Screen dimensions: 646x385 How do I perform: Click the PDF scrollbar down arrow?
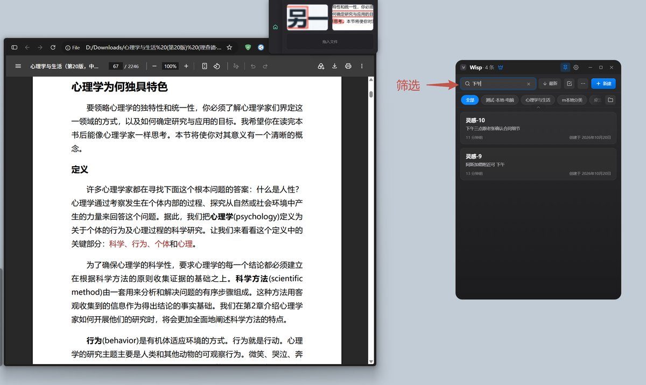click(x=371, y=361)
